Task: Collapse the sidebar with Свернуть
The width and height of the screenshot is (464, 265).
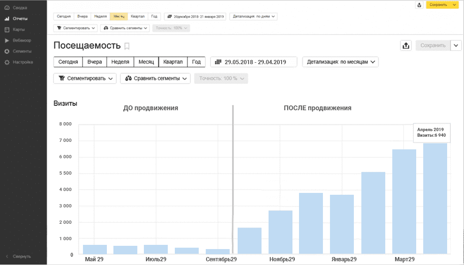Action: click(x=19, y=257)
